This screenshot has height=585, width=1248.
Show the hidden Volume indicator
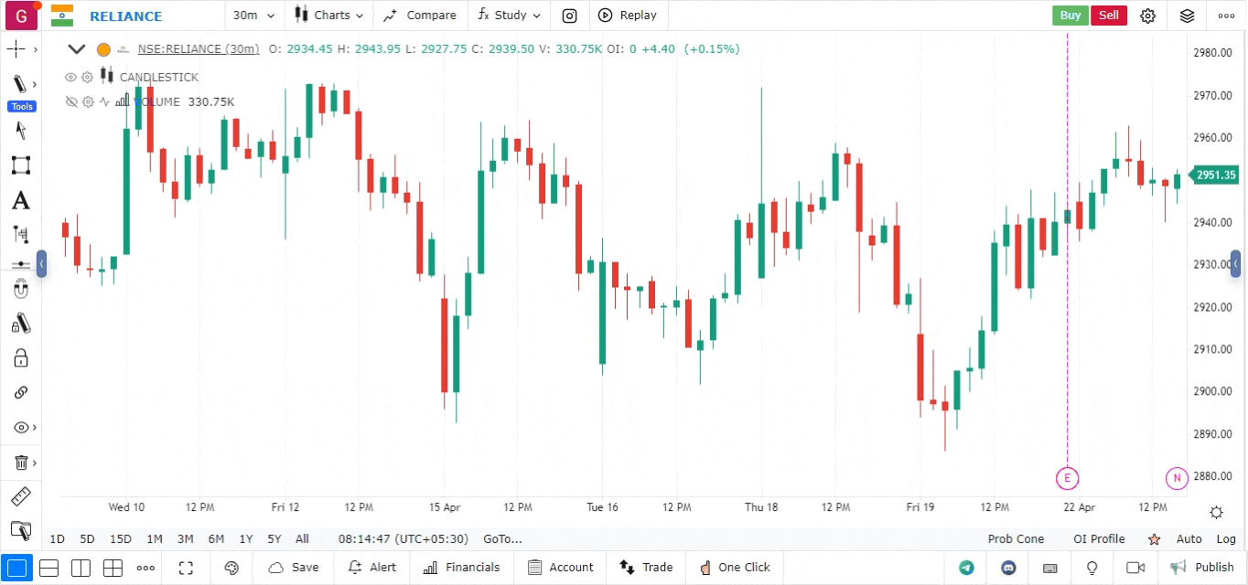click(x=70, y=101)
